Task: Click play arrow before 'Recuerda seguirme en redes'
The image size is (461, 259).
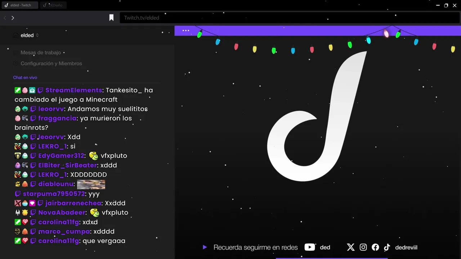Action: click(x=205, y=247)
